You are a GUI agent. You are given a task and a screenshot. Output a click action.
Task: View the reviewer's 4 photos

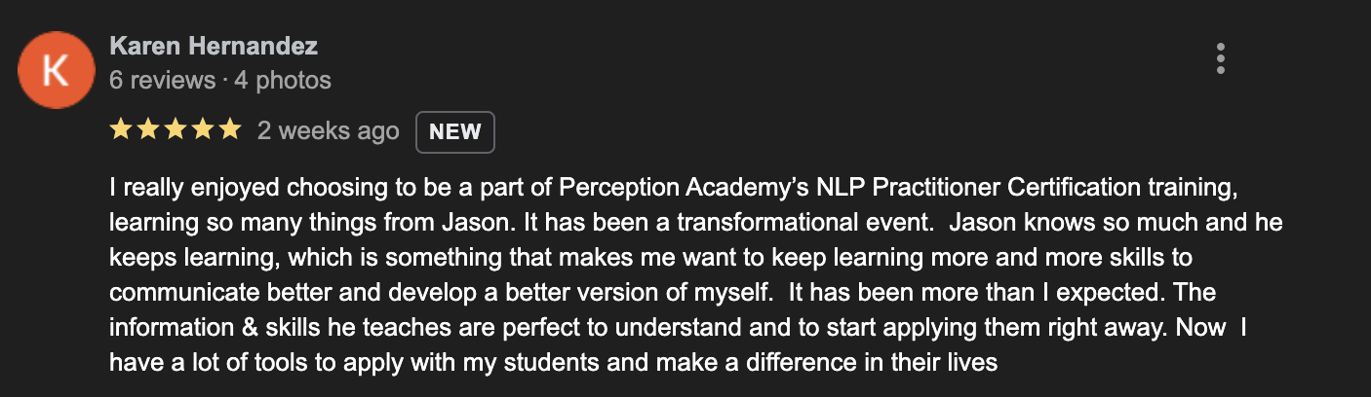(x=283, y=80)
